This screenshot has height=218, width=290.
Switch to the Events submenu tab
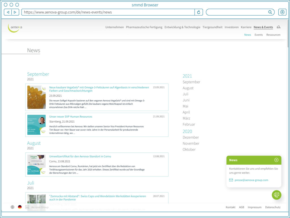pos(259,35)
